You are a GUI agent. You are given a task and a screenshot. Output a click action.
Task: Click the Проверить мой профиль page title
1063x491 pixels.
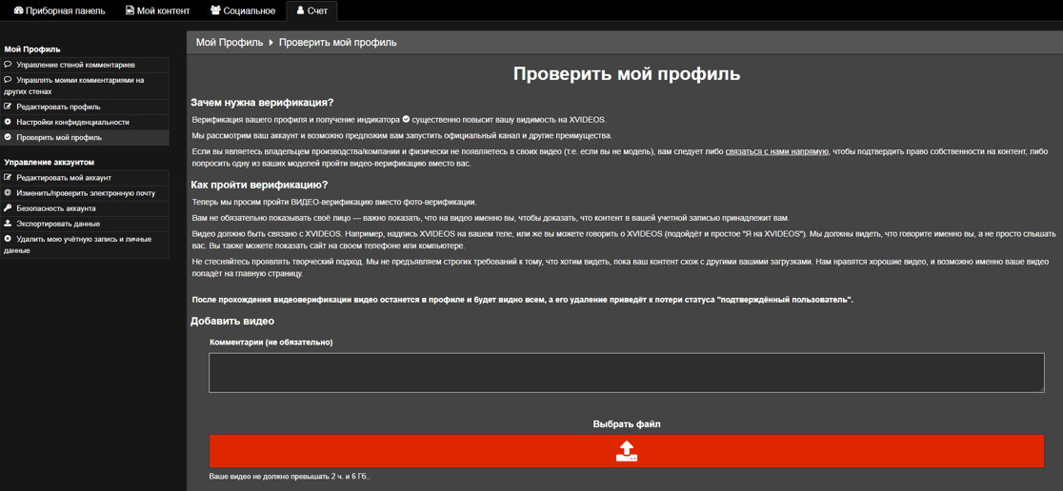[627, 74]
